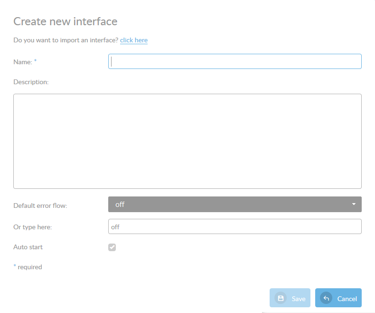375x313 pixels.
Task: Focus the 'Or type here' text field
Action: click(x=234, y=226)
